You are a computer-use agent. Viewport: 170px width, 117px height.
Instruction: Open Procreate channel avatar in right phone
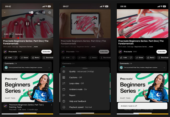pos(120,52)
